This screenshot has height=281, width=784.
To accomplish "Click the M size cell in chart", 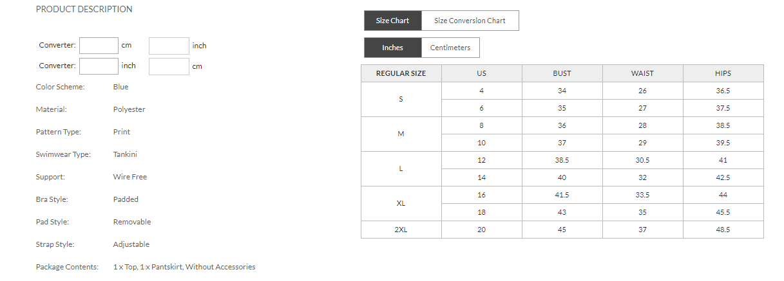I will tap(401, 134).
